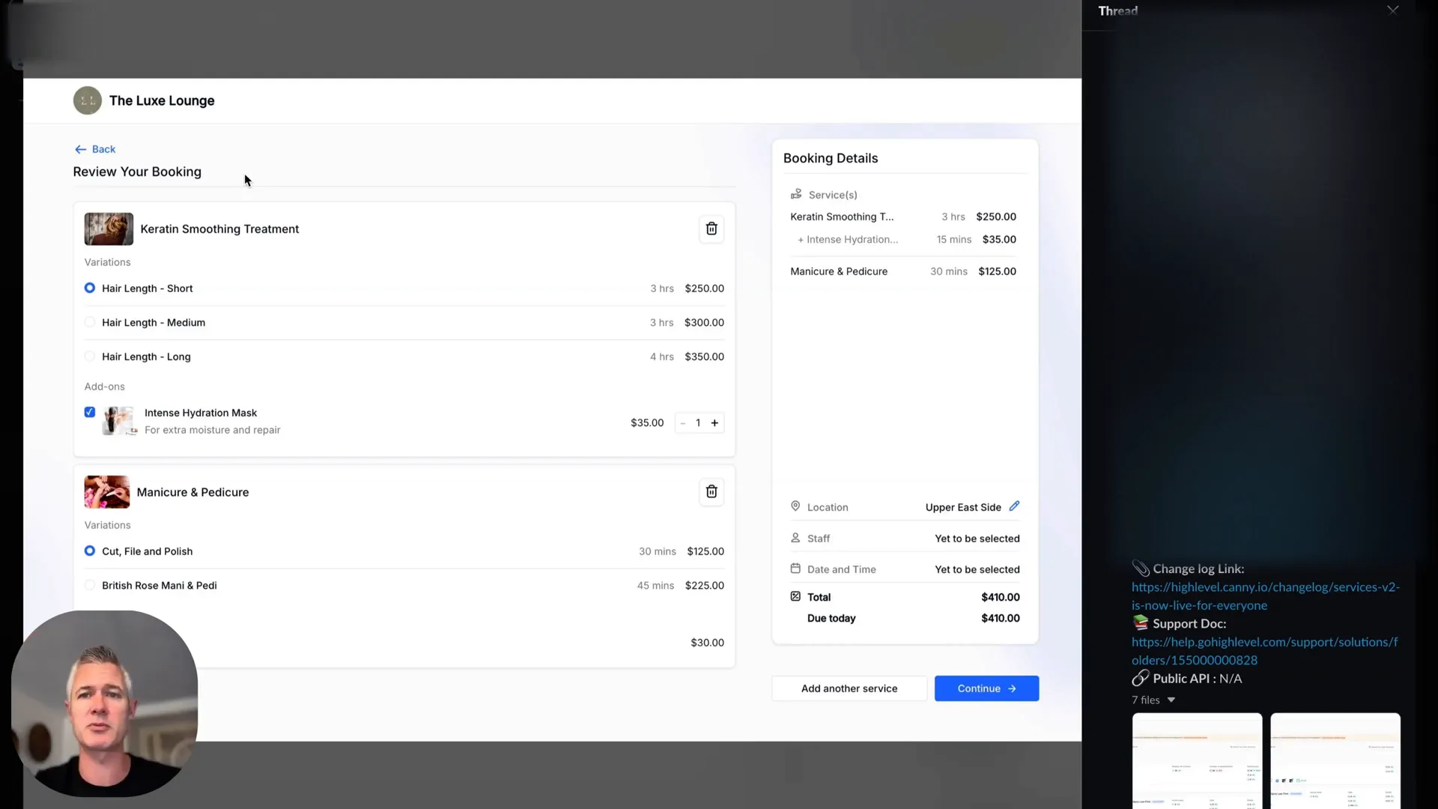Click the Location pin icon

[795, 506]
